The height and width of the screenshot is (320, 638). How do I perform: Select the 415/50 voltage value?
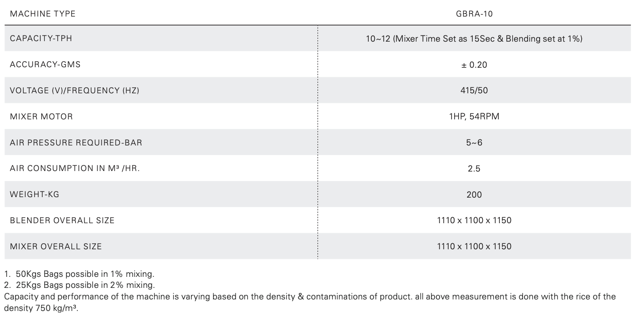474,91
